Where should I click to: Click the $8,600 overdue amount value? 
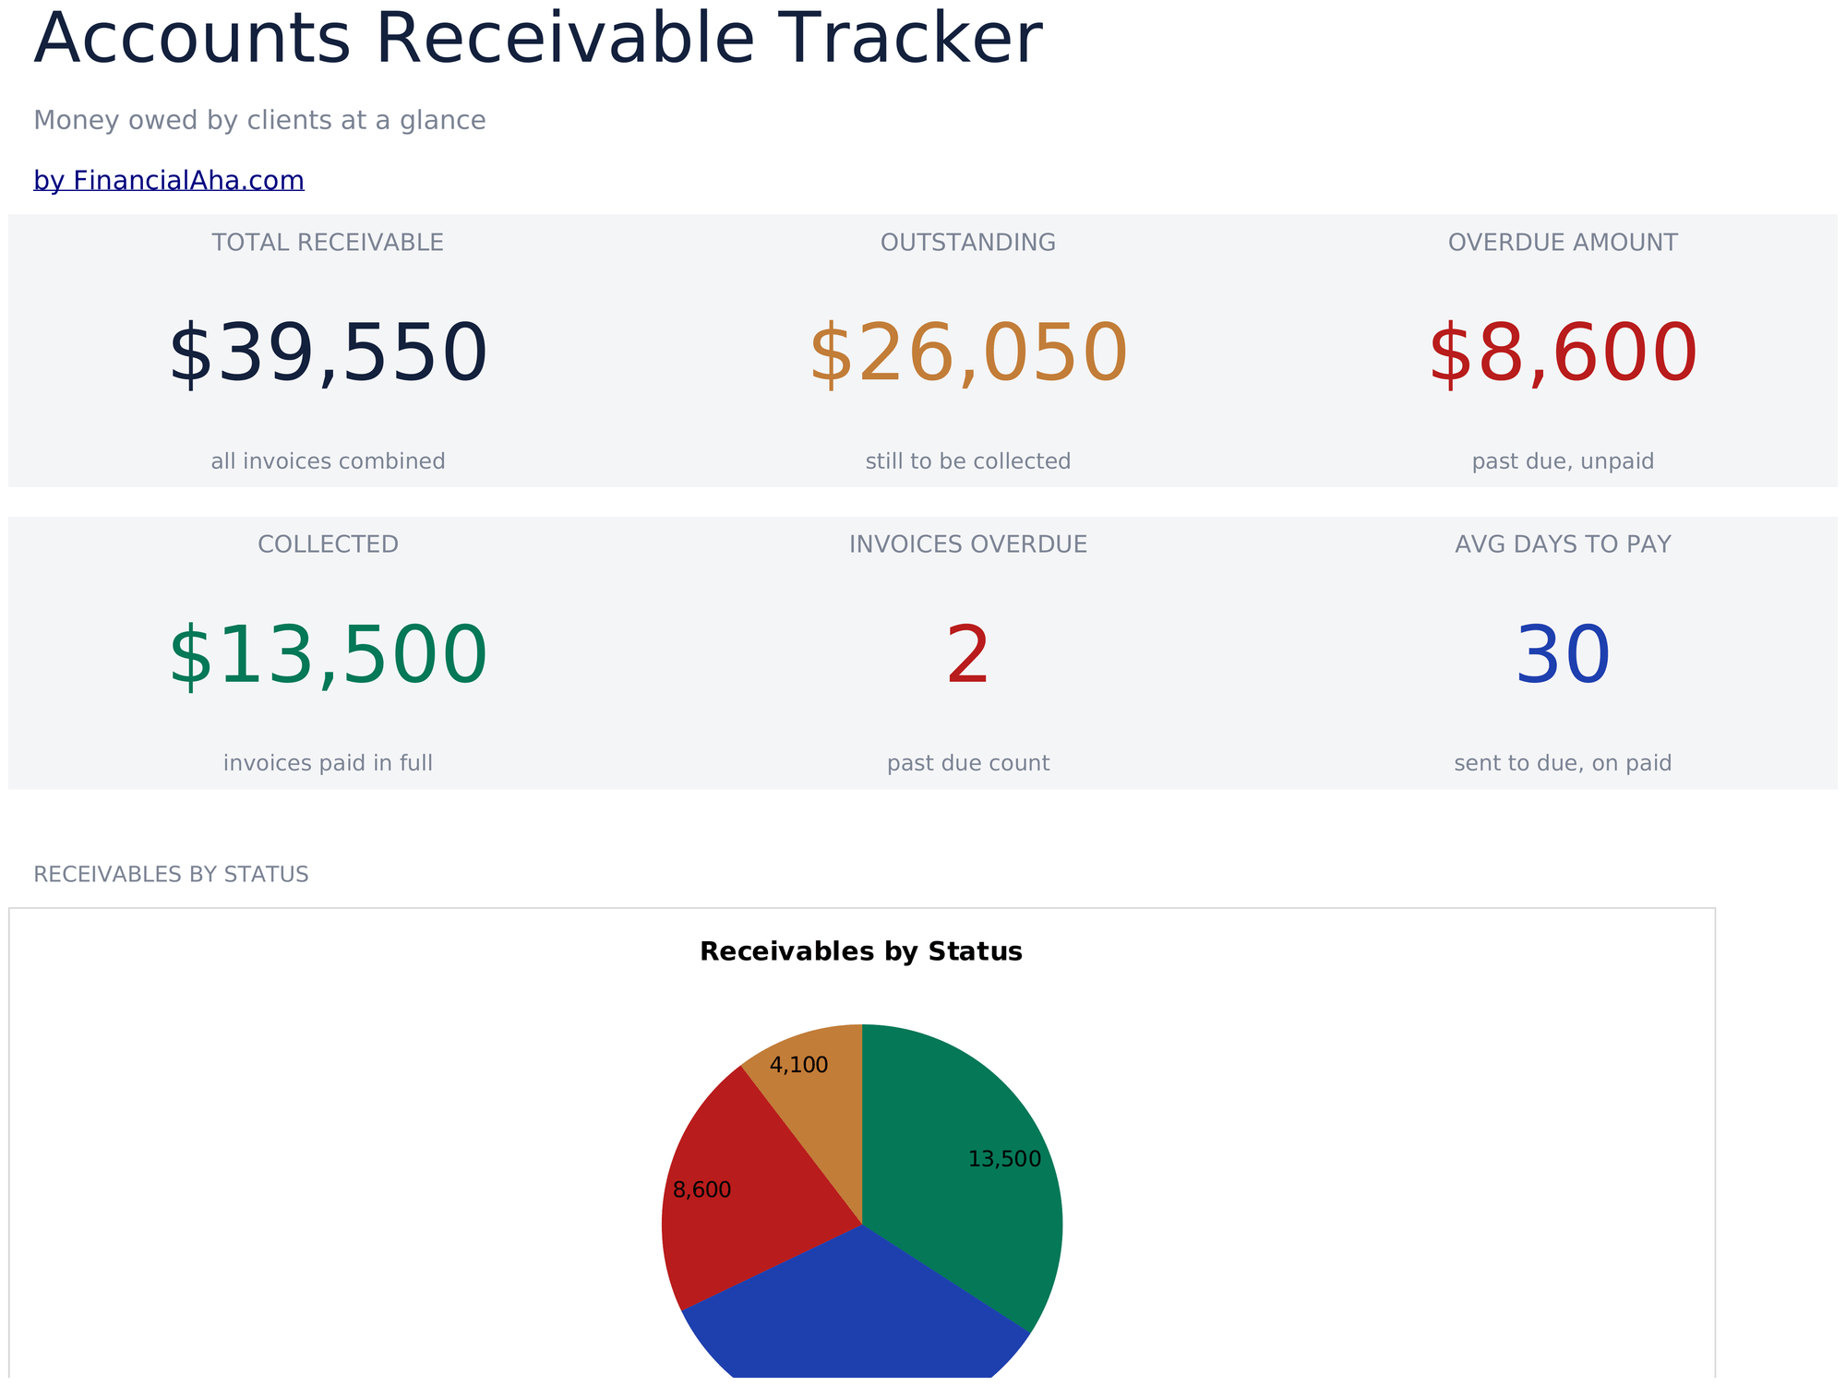click(x=1563, y=354)
